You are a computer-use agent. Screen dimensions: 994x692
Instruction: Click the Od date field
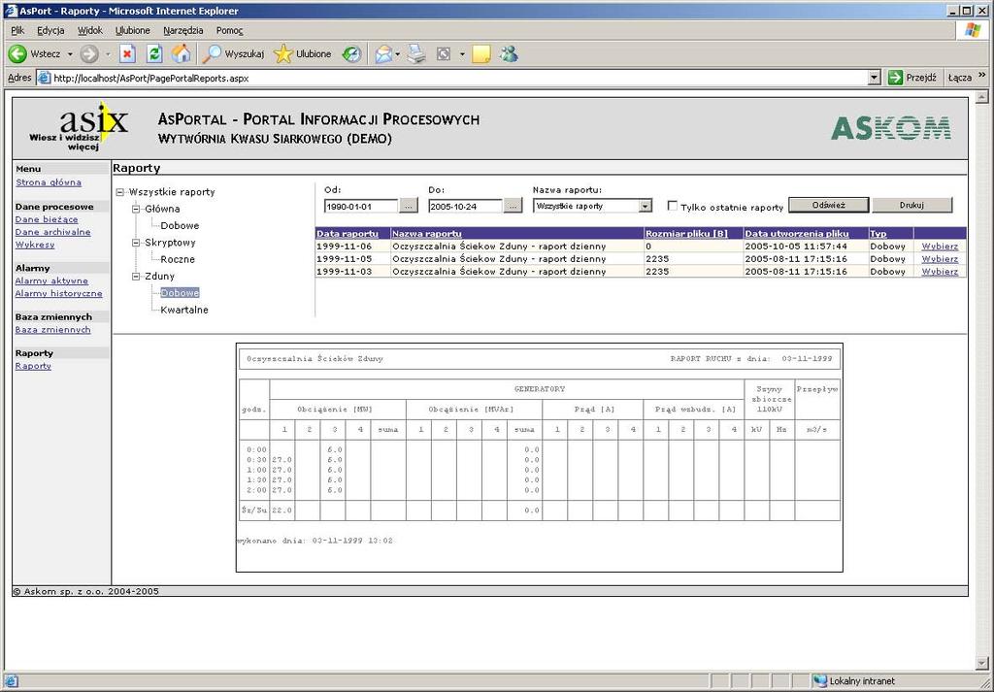(361, 206)
